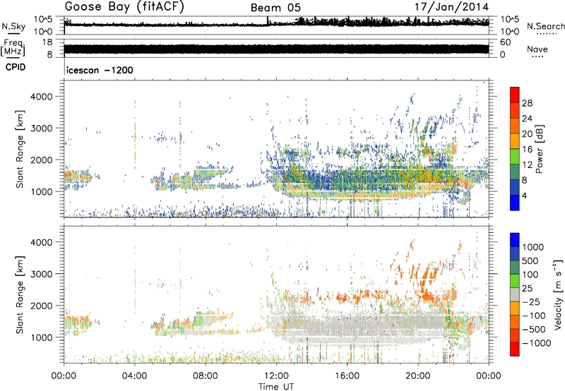Click the Power scale value '16'
Screen dimensions: 565x391
coord(527,150)
